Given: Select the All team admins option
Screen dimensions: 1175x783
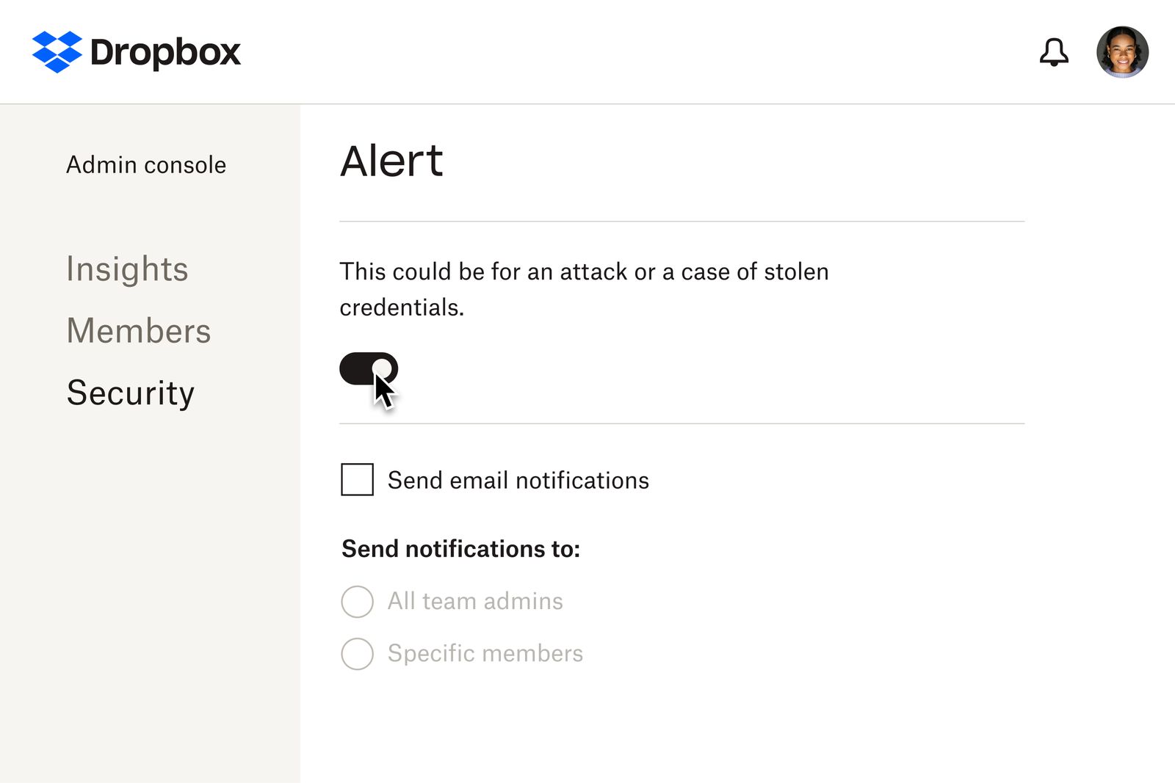Looking at the screenshot, I should 357,602.
